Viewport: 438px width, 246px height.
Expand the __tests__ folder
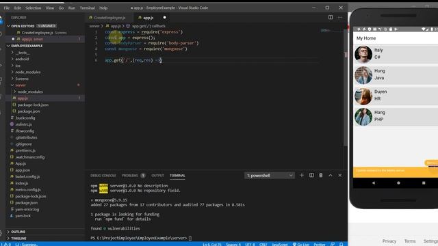(x=23, y=53)
